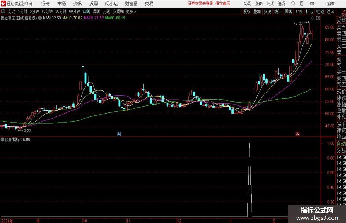This screenshot has height=223, width=346.
Task: Select the 日线 daily period tab
Action: tap(86, 11)
